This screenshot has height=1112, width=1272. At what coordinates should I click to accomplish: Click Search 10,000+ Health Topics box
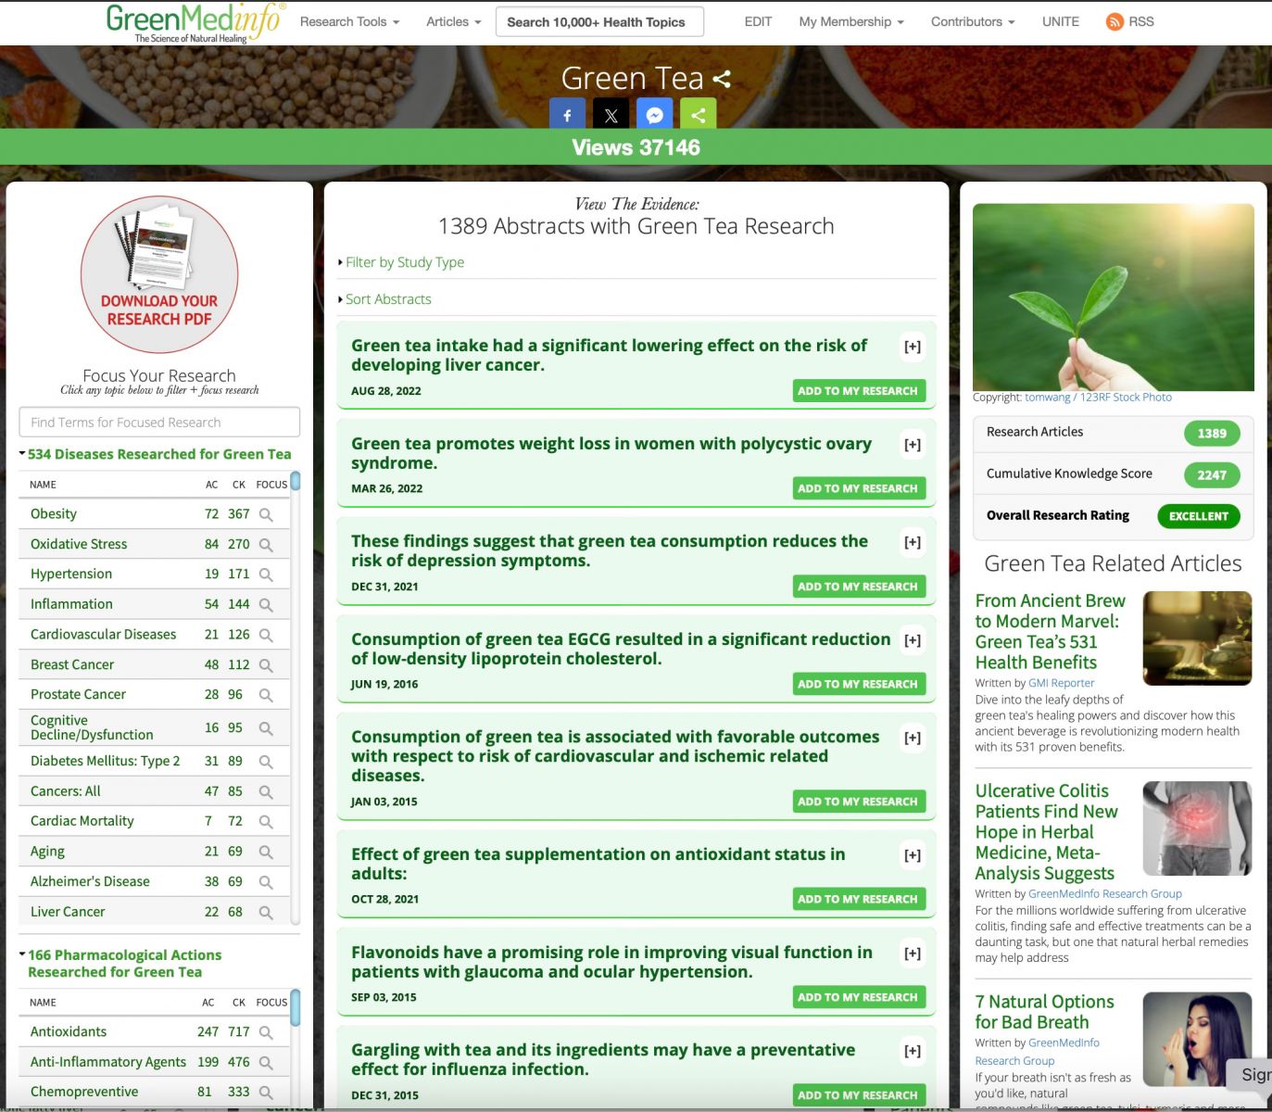(599, 21)
